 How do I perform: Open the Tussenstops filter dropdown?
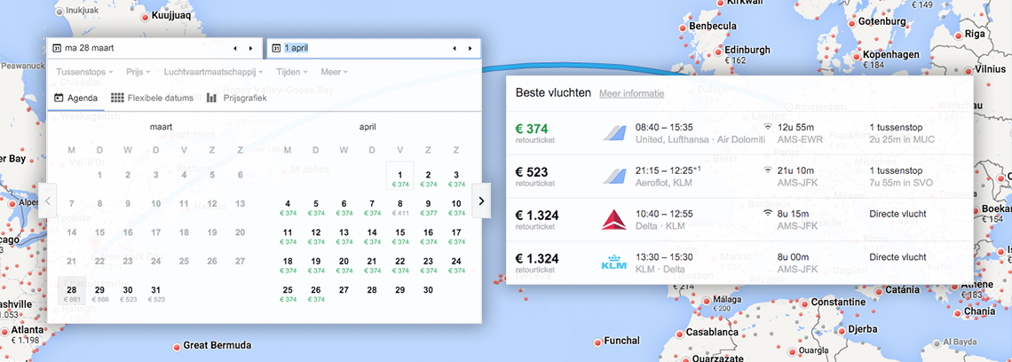(x=84, y=72)
